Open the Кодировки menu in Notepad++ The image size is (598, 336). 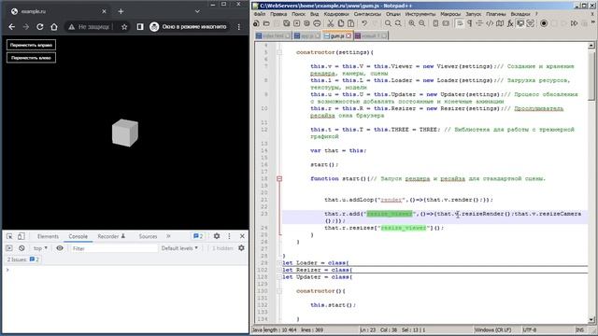click(336, 14)
